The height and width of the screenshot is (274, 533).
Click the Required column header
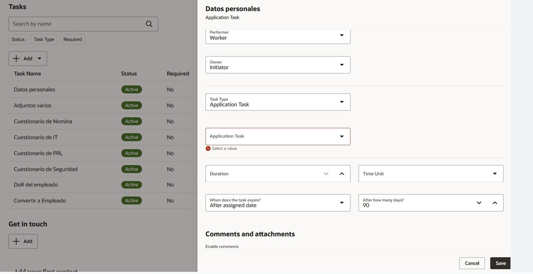pos(178,73)
